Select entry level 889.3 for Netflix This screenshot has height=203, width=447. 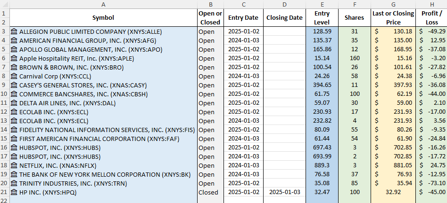point(322,165)
